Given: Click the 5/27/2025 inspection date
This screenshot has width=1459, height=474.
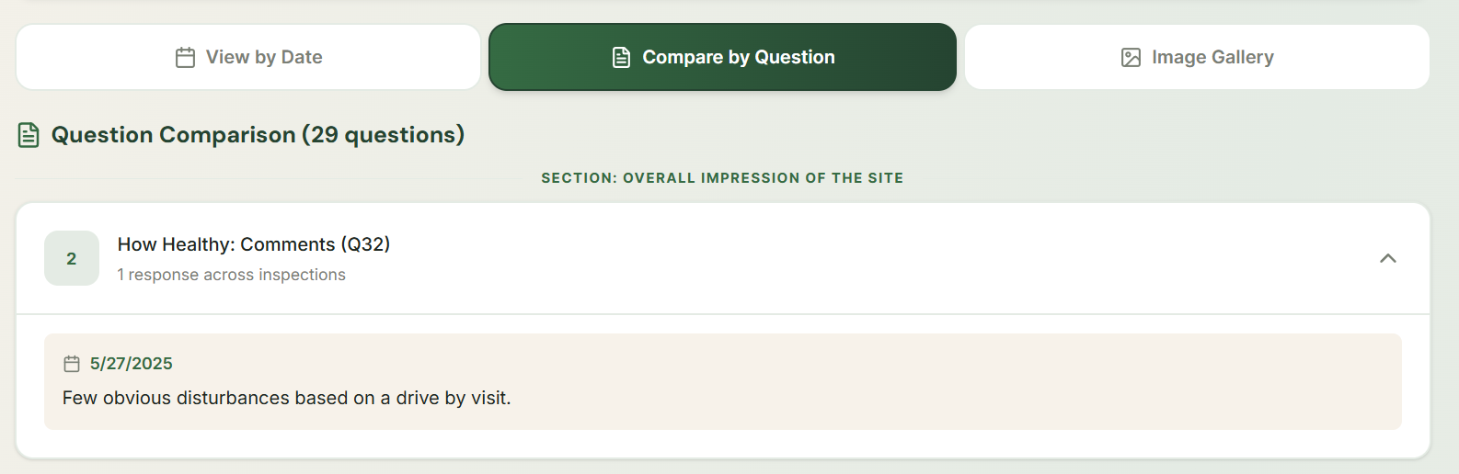Looking at the screenshot, I should point(132,364).
